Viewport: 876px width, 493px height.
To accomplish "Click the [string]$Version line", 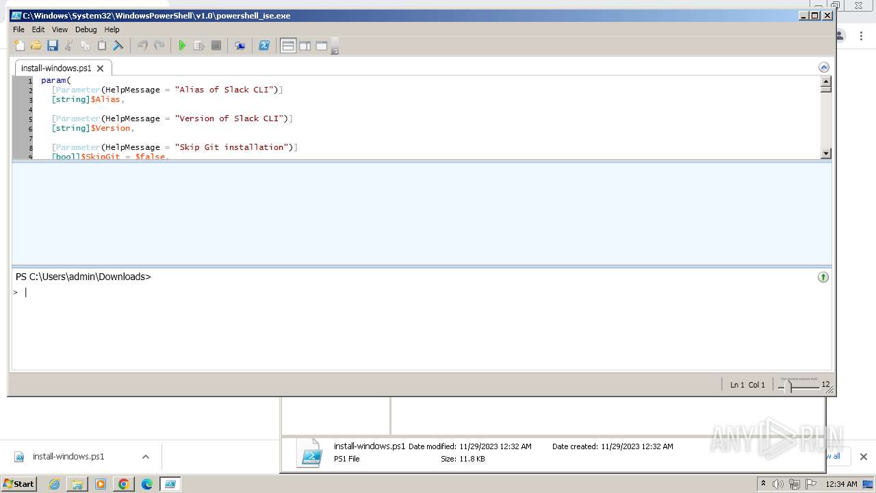I will pyautogui.click(x=93, y=128).
